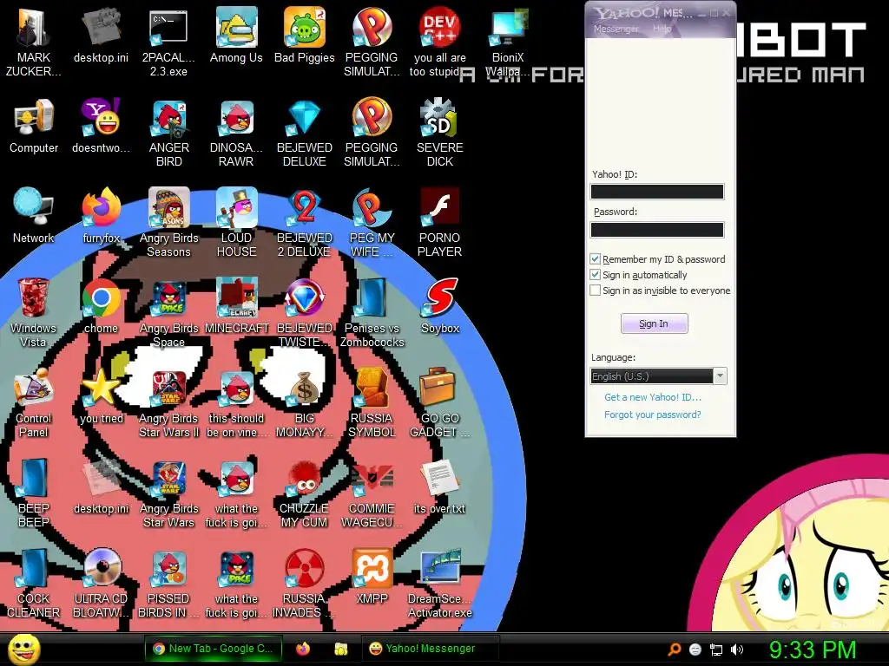Uncheck Remember my ID & password
Image resolution: width=889 pixels, height=666 pixels.
(x=596, y=259)
